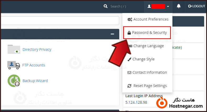Screen dimensions: 207x112
Task: Click the refresh icon beside Reset Page Settings
Action: 129,86
